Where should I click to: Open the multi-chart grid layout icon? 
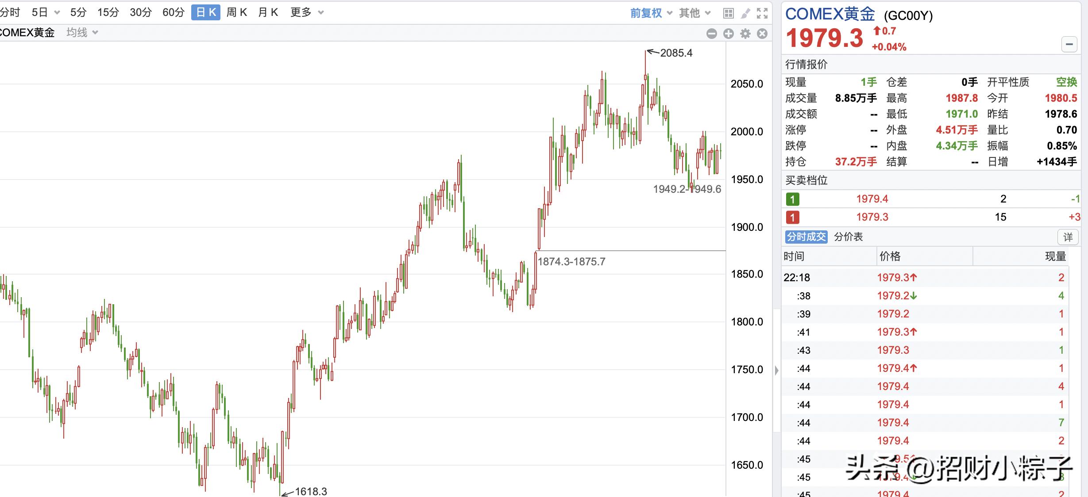click(728, 13)
